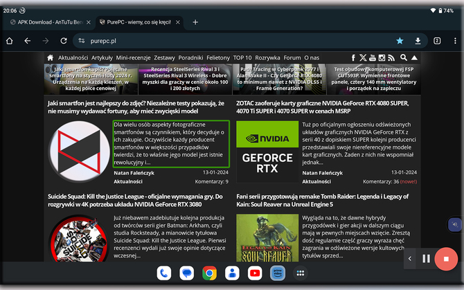This screenshot has width=464, height=290.
Task: Open Artykuły section
Action: pyautogui.click(x=102, y=57)
